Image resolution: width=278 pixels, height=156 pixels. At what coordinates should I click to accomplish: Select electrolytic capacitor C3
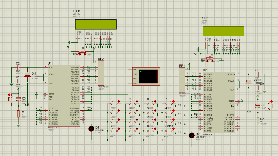(x=18, y=99)
